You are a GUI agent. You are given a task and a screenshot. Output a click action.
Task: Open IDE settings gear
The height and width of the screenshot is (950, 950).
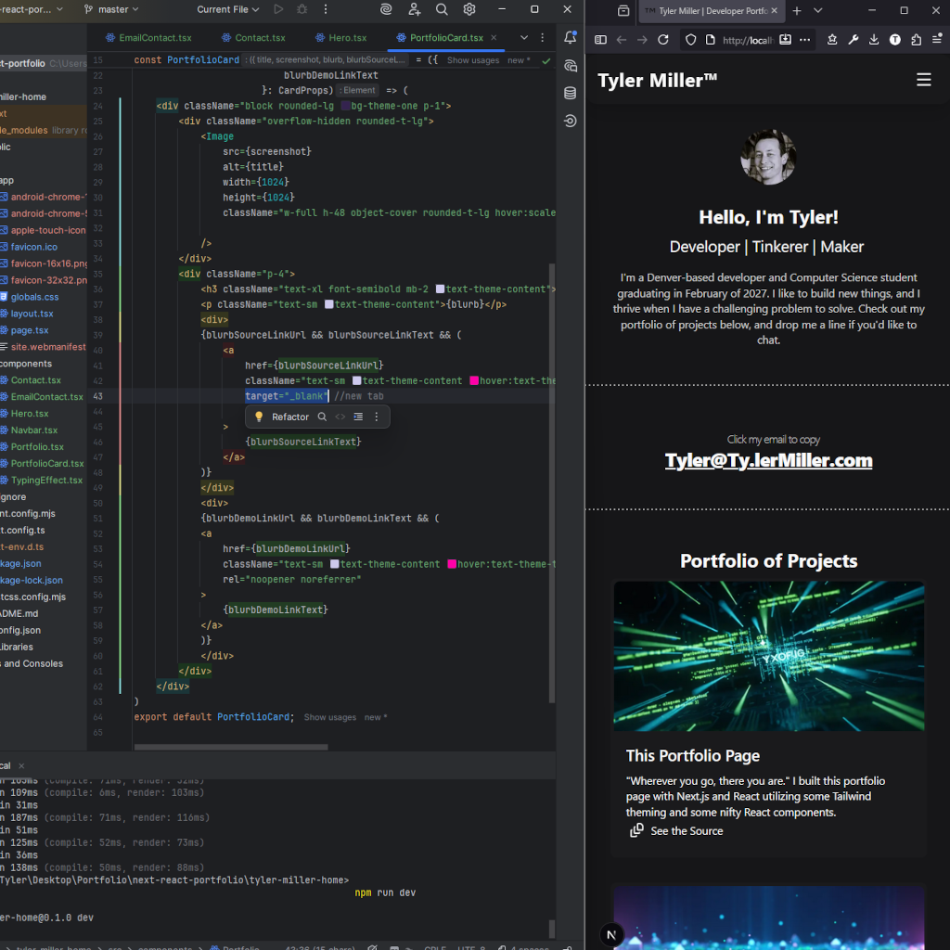(x=469, y=9)
